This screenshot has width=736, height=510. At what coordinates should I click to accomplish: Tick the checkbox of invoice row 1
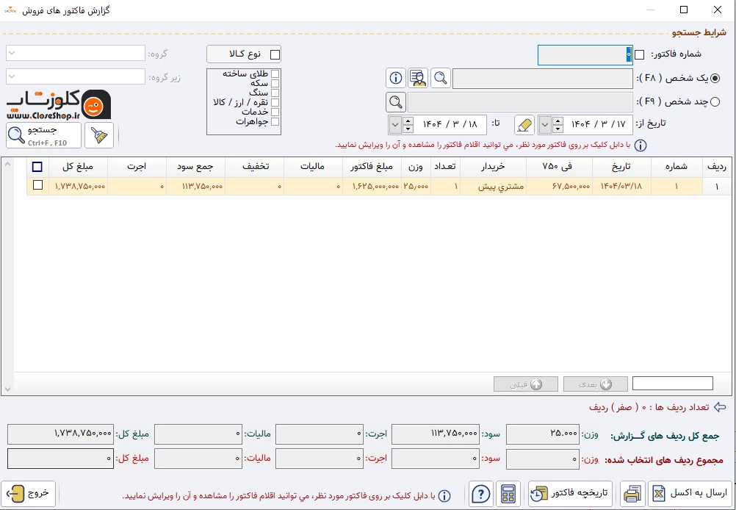37,185
